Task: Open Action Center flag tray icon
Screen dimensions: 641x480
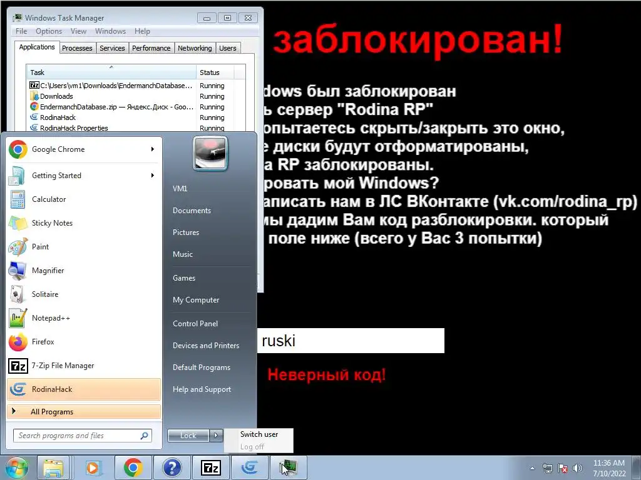Action: [x=563, y=468]
